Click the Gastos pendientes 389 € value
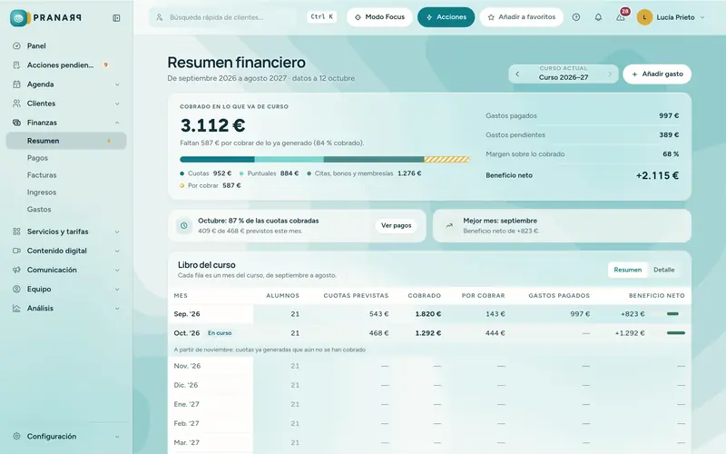 click(x=669, y=134)
